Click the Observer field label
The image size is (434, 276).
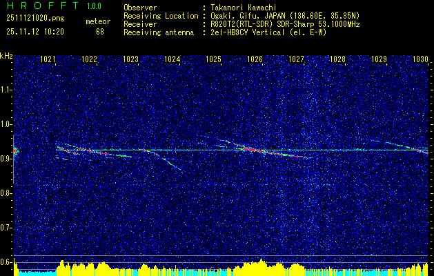click(140, 8)
